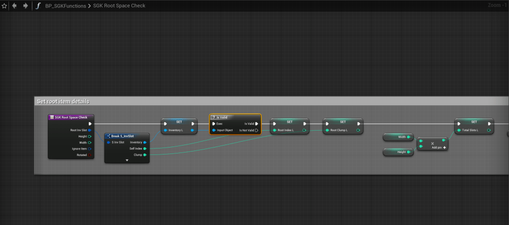
Task: Click the Is Not Valid exec output pin
Action: [256, 130]
